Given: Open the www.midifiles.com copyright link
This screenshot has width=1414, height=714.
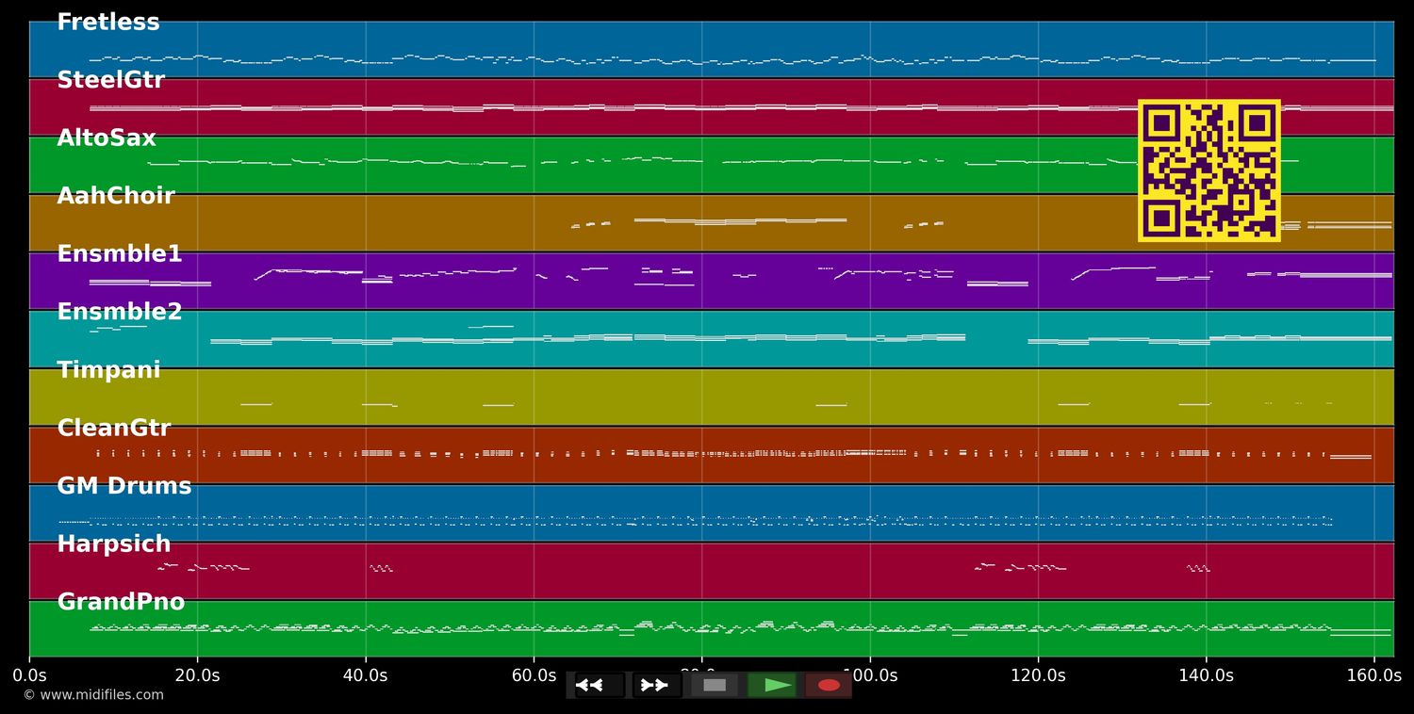Looking at the screenshot, I should 93,695.
